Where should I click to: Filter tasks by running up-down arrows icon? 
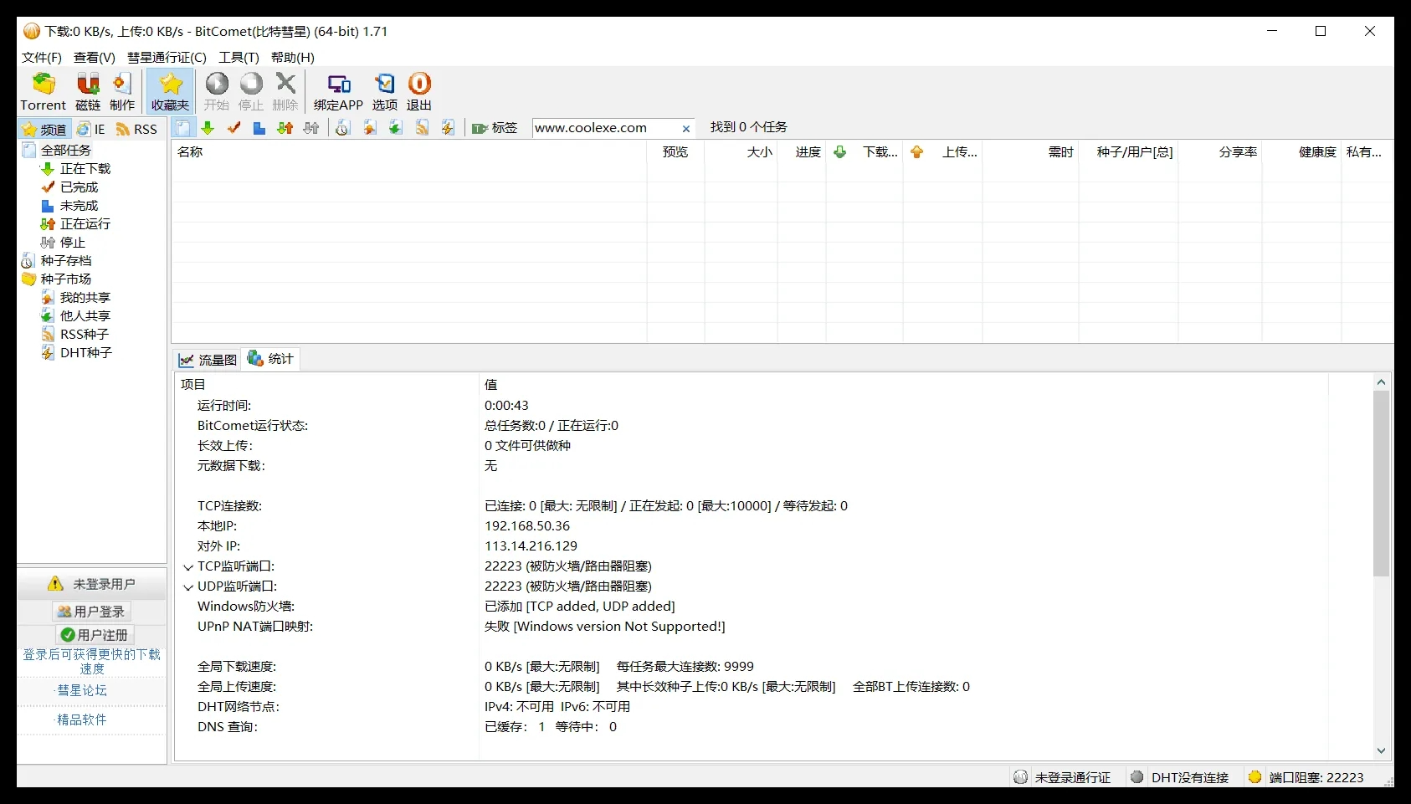pos(285,128)
